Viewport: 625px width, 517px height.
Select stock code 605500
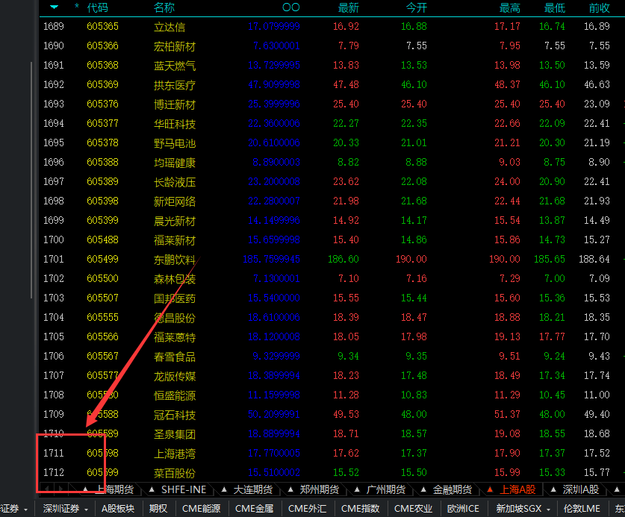[102, 279]
